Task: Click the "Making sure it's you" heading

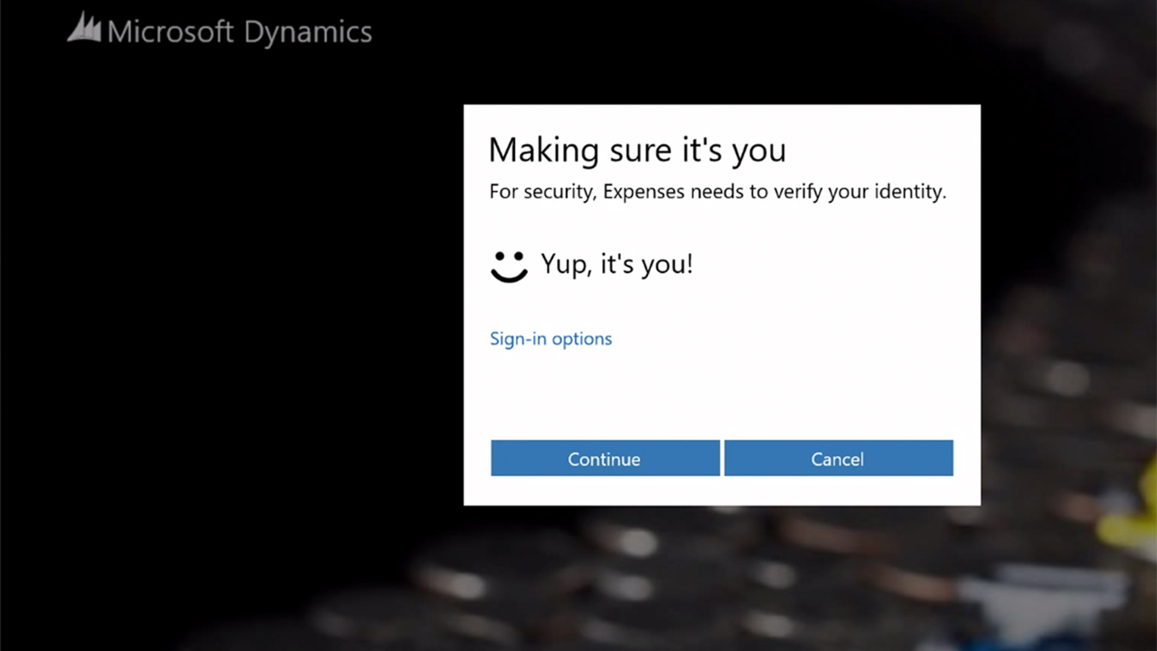Action: [637, 150]
